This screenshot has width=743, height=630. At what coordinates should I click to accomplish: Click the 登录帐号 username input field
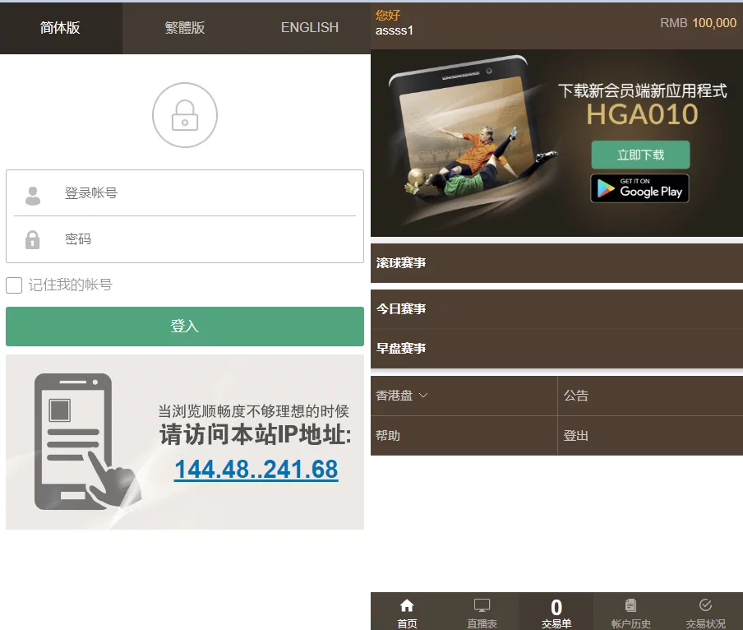point(205,193)
